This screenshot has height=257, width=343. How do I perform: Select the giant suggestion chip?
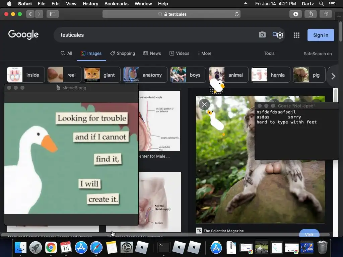pos(102,75)
